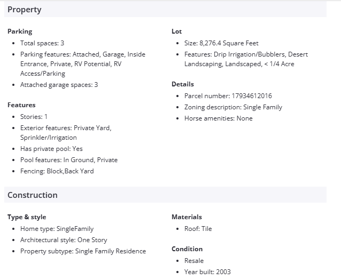Click the Year built: 2003 entry
This screenshot has width=341, height=280.
207,272
